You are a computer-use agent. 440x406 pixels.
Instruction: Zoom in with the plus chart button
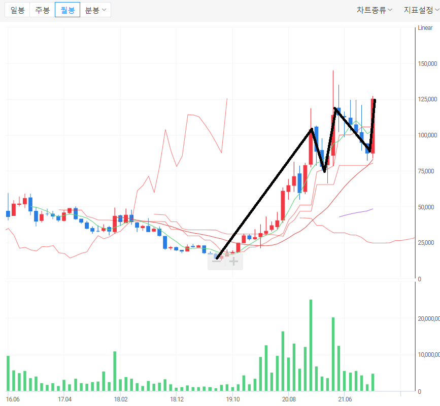click(234, 262)
